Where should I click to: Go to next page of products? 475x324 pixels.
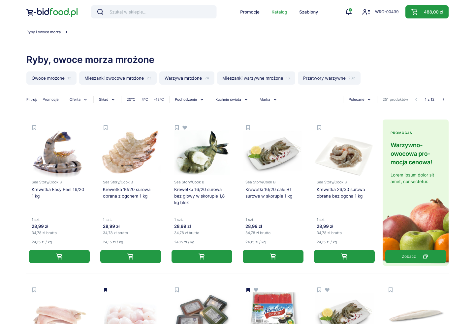443,99
